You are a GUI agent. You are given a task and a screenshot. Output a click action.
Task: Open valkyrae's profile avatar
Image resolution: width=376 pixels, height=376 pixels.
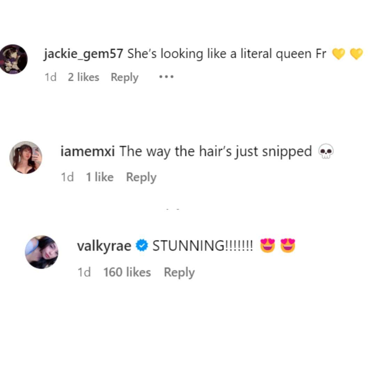pos(42,252)
